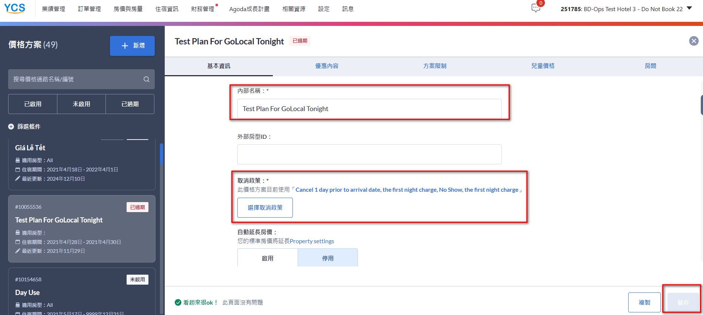Click the 新增 new rate plan button

pyautogui.click(x=132, y=46)
